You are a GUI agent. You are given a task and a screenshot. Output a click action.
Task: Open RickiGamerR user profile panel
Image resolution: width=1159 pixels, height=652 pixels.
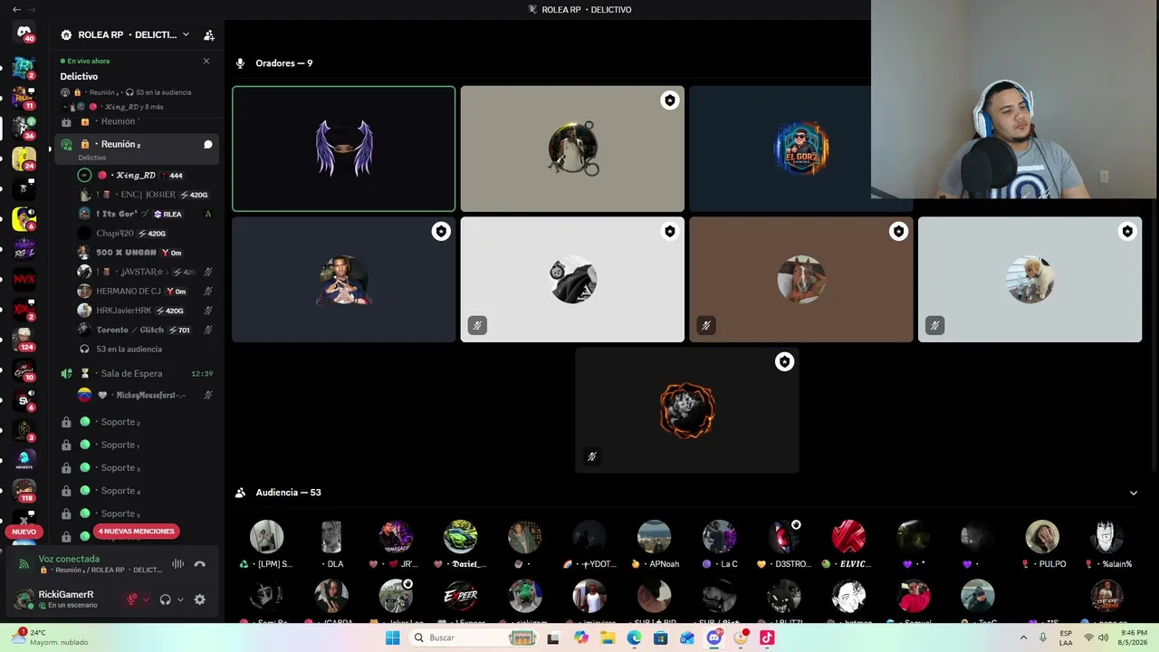tap(65, 599)
